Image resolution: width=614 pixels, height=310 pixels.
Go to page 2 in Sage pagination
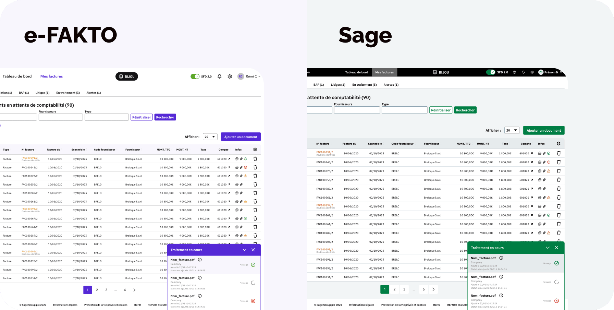pyautogui.click(x=394, y=289)
